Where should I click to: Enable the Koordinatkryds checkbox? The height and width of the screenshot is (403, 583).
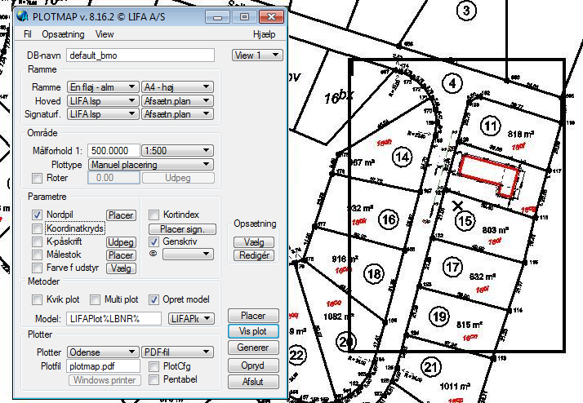[37, 228]
